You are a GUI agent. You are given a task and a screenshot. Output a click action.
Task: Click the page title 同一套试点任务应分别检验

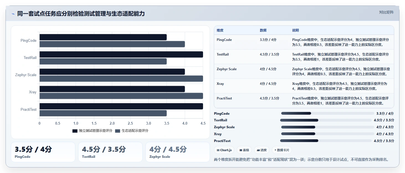click(81, 14)
